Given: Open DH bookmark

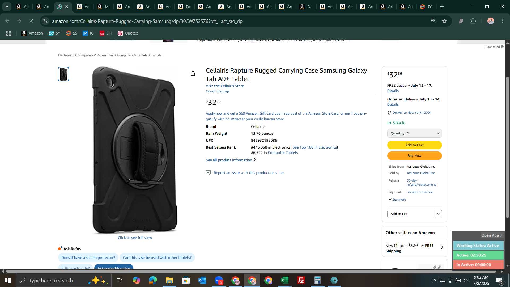Looking at the screenshot, I should (x=106, y=33).
